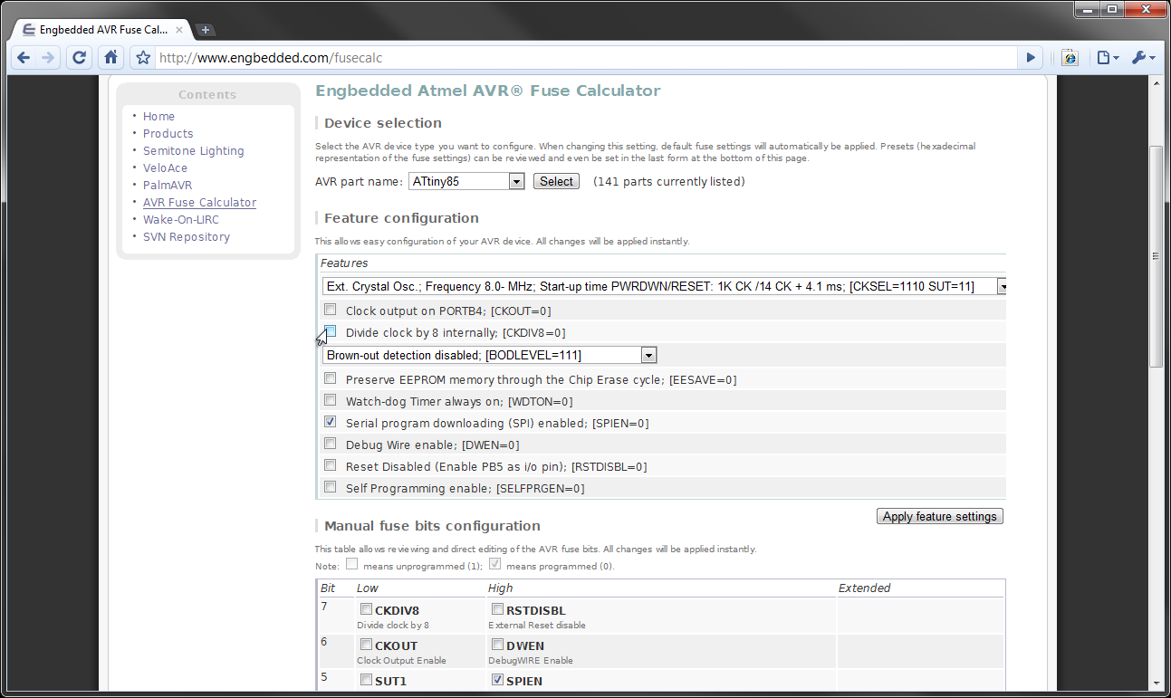The image size is (1171, 698).
Task: Open the PalmAVR link
Action: [x=168, y=185]
